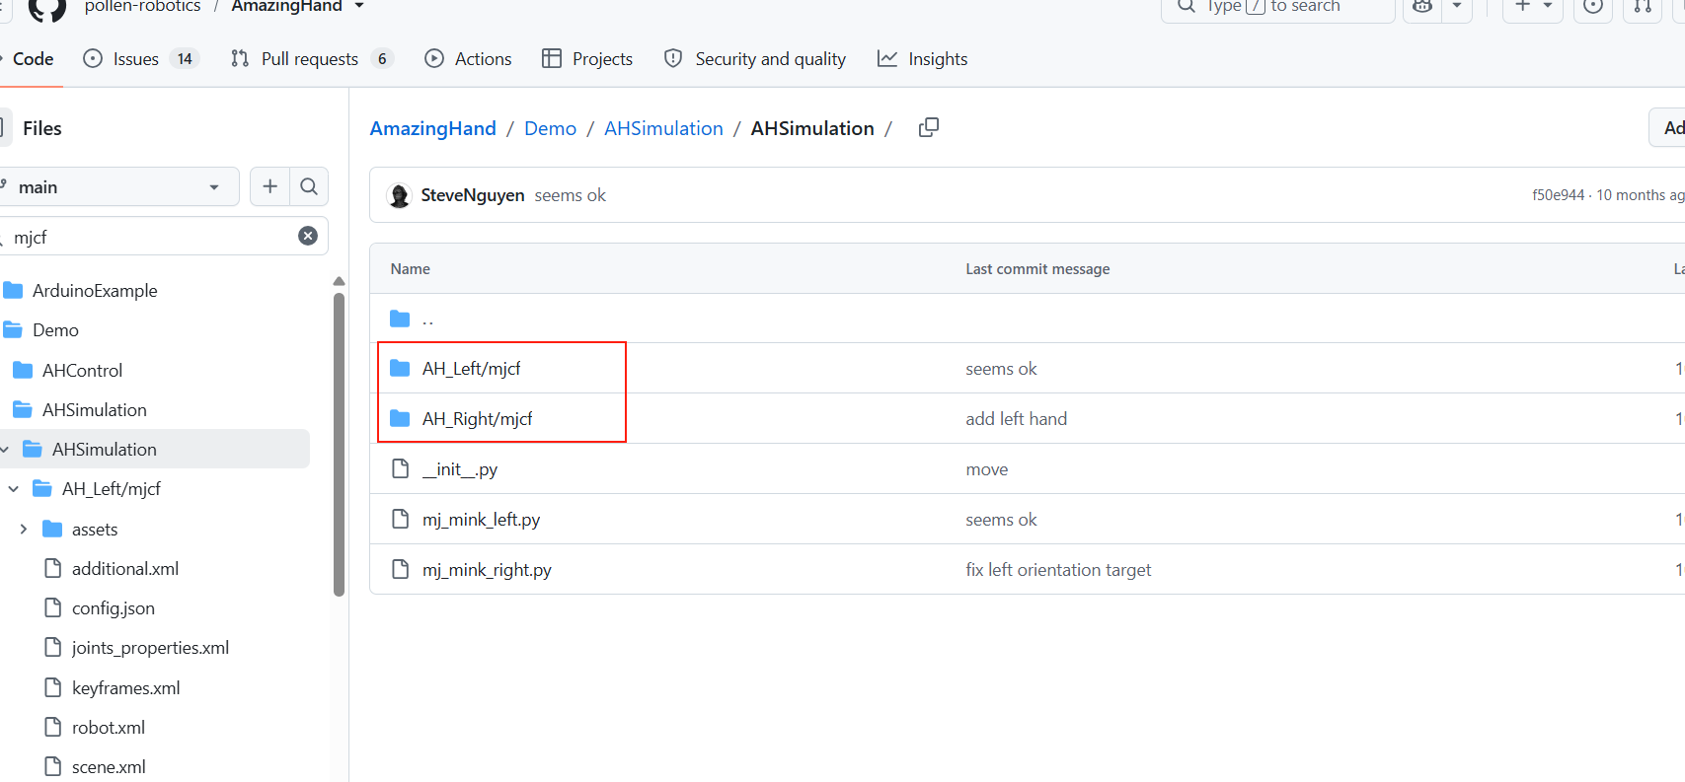Focus the header search field
1685x782 pixels.
(x=1278, y=8)
